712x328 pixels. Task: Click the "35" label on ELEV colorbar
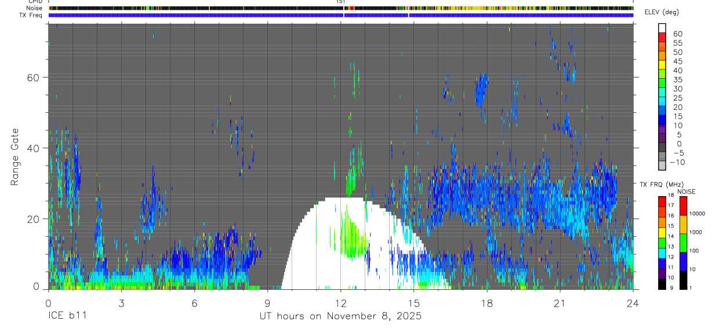[x=677, y=80]
